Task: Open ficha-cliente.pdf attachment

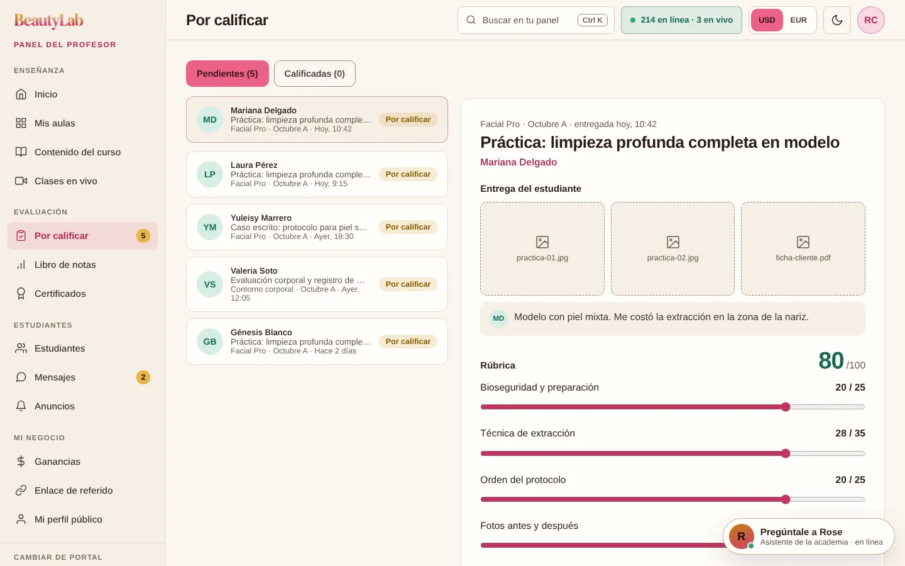Action: [x=803, y=249]
